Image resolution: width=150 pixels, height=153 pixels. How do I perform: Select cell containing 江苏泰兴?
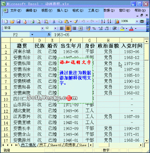click(x=22, y=117)
